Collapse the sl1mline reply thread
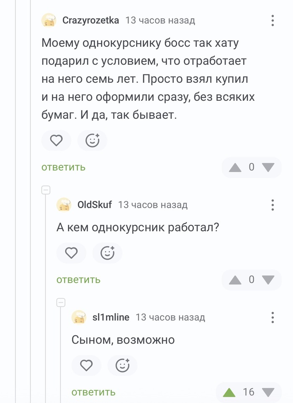Screen dimensions: 293x403 click(x=61, y=302)
